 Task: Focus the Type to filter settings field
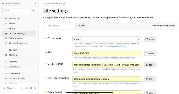(61, 26)
